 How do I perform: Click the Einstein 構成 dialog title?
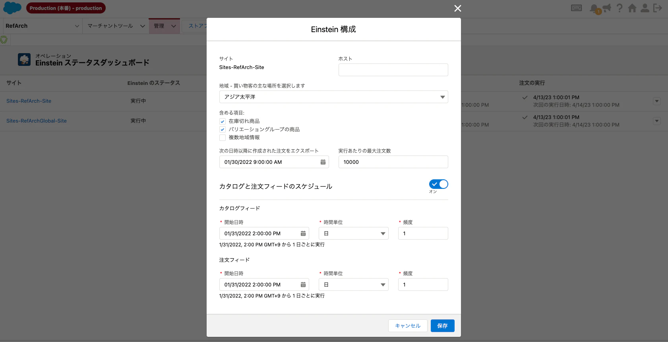[333, 29]
